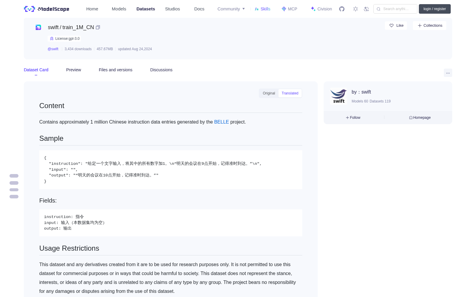476x297 pixels.
Task: Show the Original text version
Action: click(269, 93)
